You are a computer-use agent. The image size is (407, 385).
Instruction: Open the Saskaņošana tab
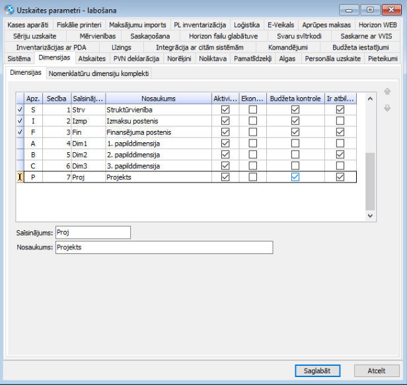click(150, 36)
